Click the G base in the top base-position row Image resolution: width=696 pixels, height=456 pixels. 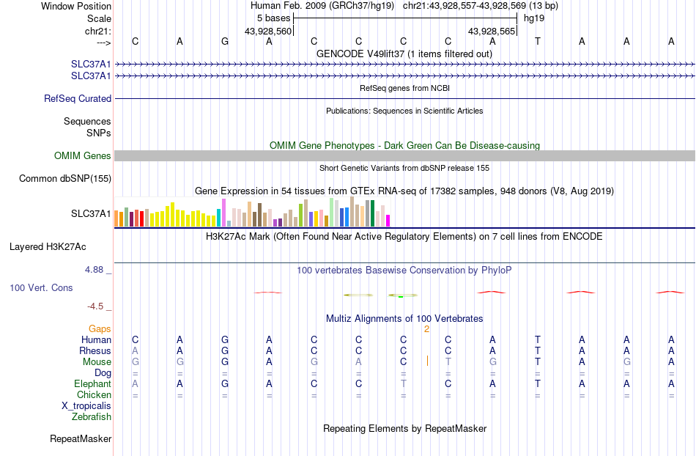(225, 41)
